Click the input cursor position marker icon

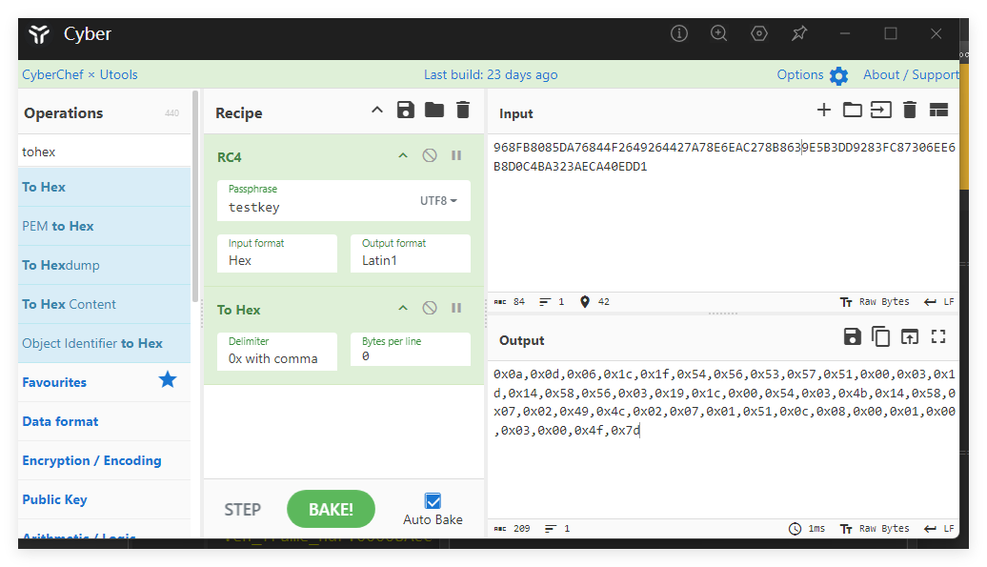tap(585, 302)
